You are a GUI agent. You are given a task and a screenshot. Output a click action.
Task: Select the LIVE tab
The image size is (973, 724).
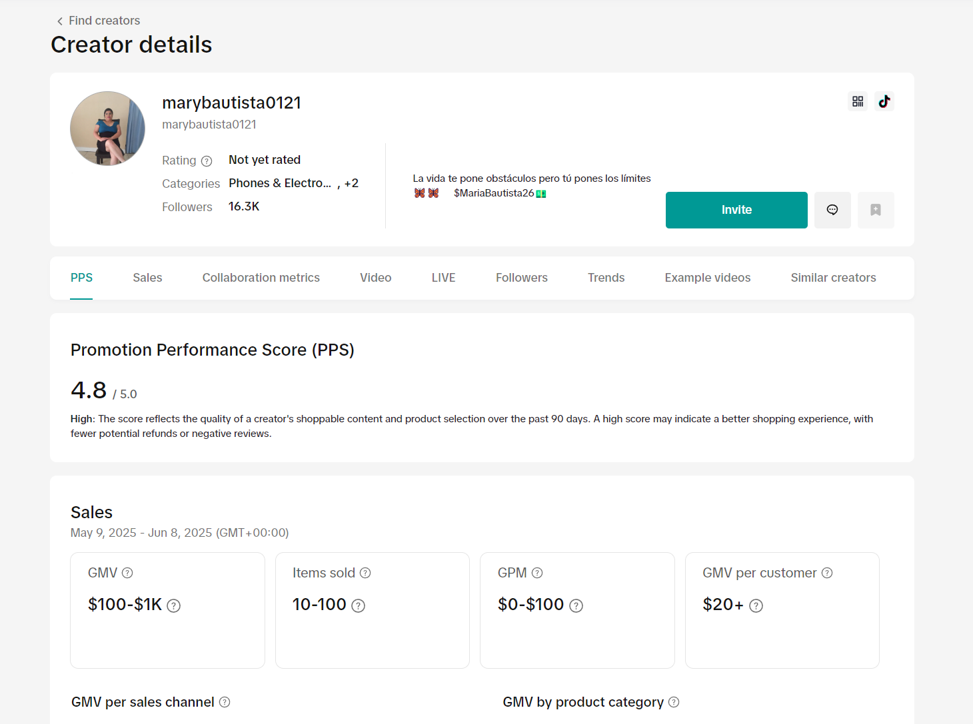[443, 278]
